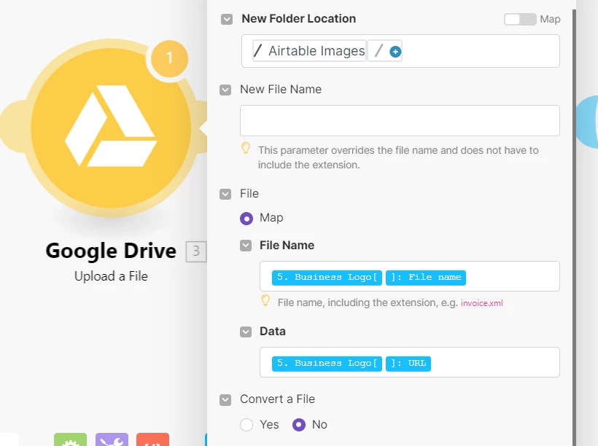Collapse the New Folder Location section

227,20
